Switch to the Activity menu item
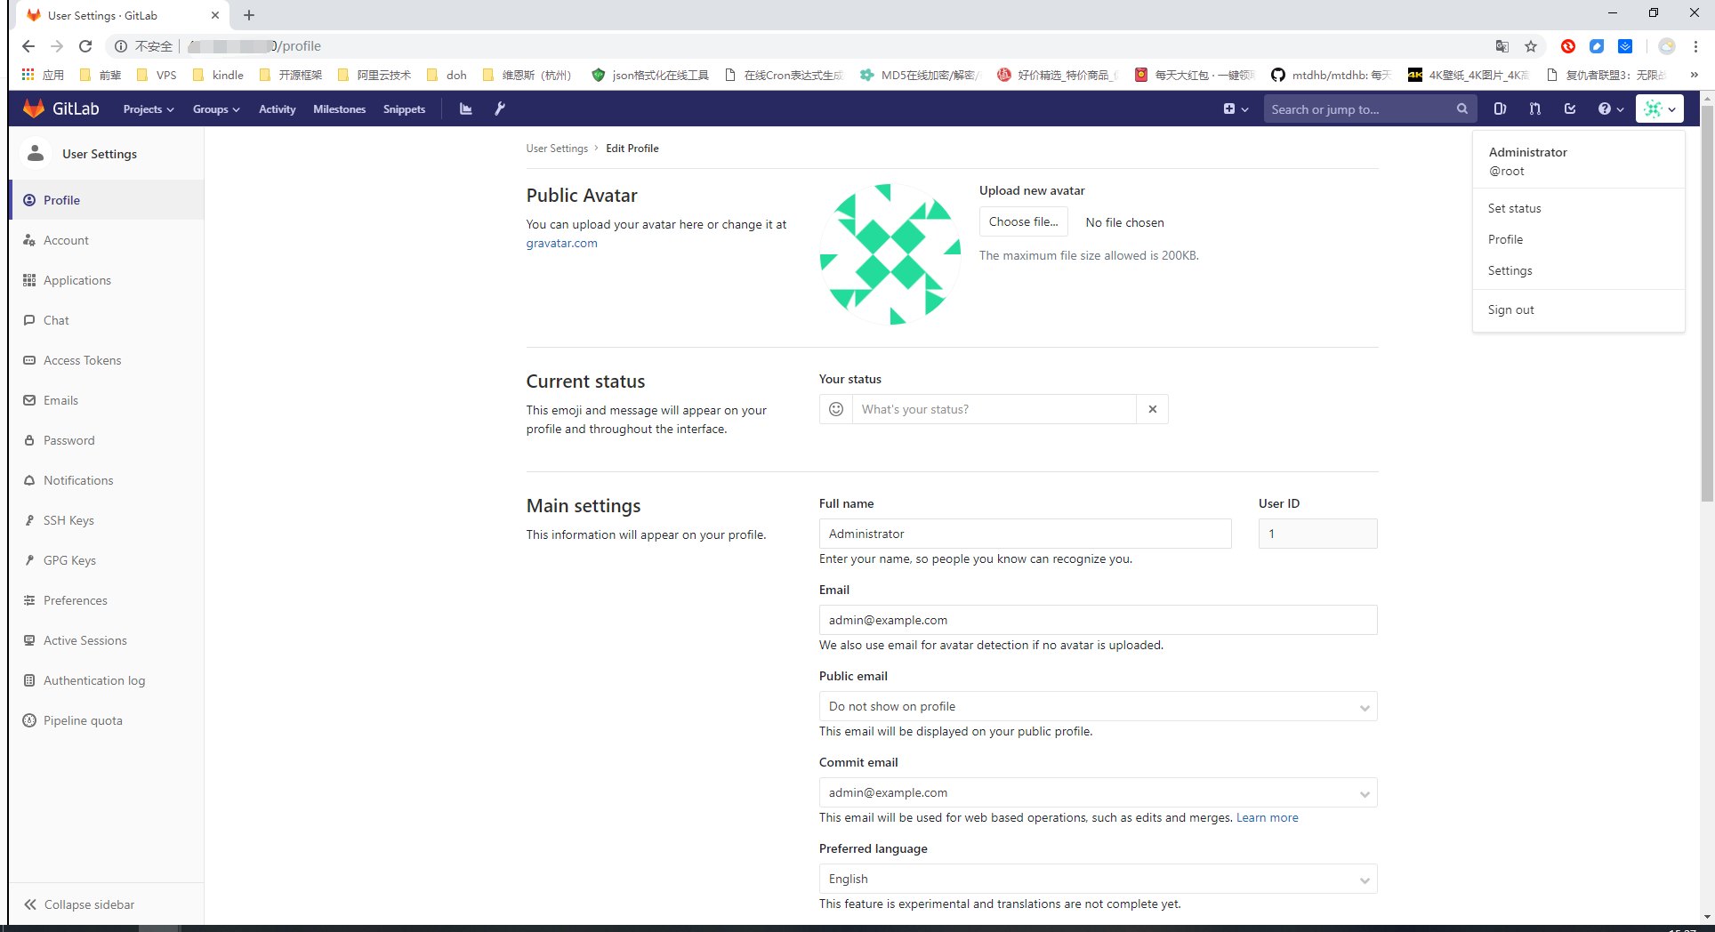This screenshot has width=1715, height=932. (277, 108)
